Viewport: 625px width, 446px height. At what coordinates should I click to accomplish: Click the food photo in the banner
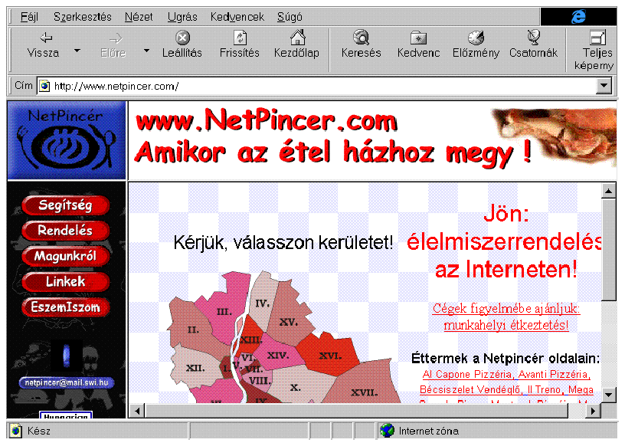[554, 136]
